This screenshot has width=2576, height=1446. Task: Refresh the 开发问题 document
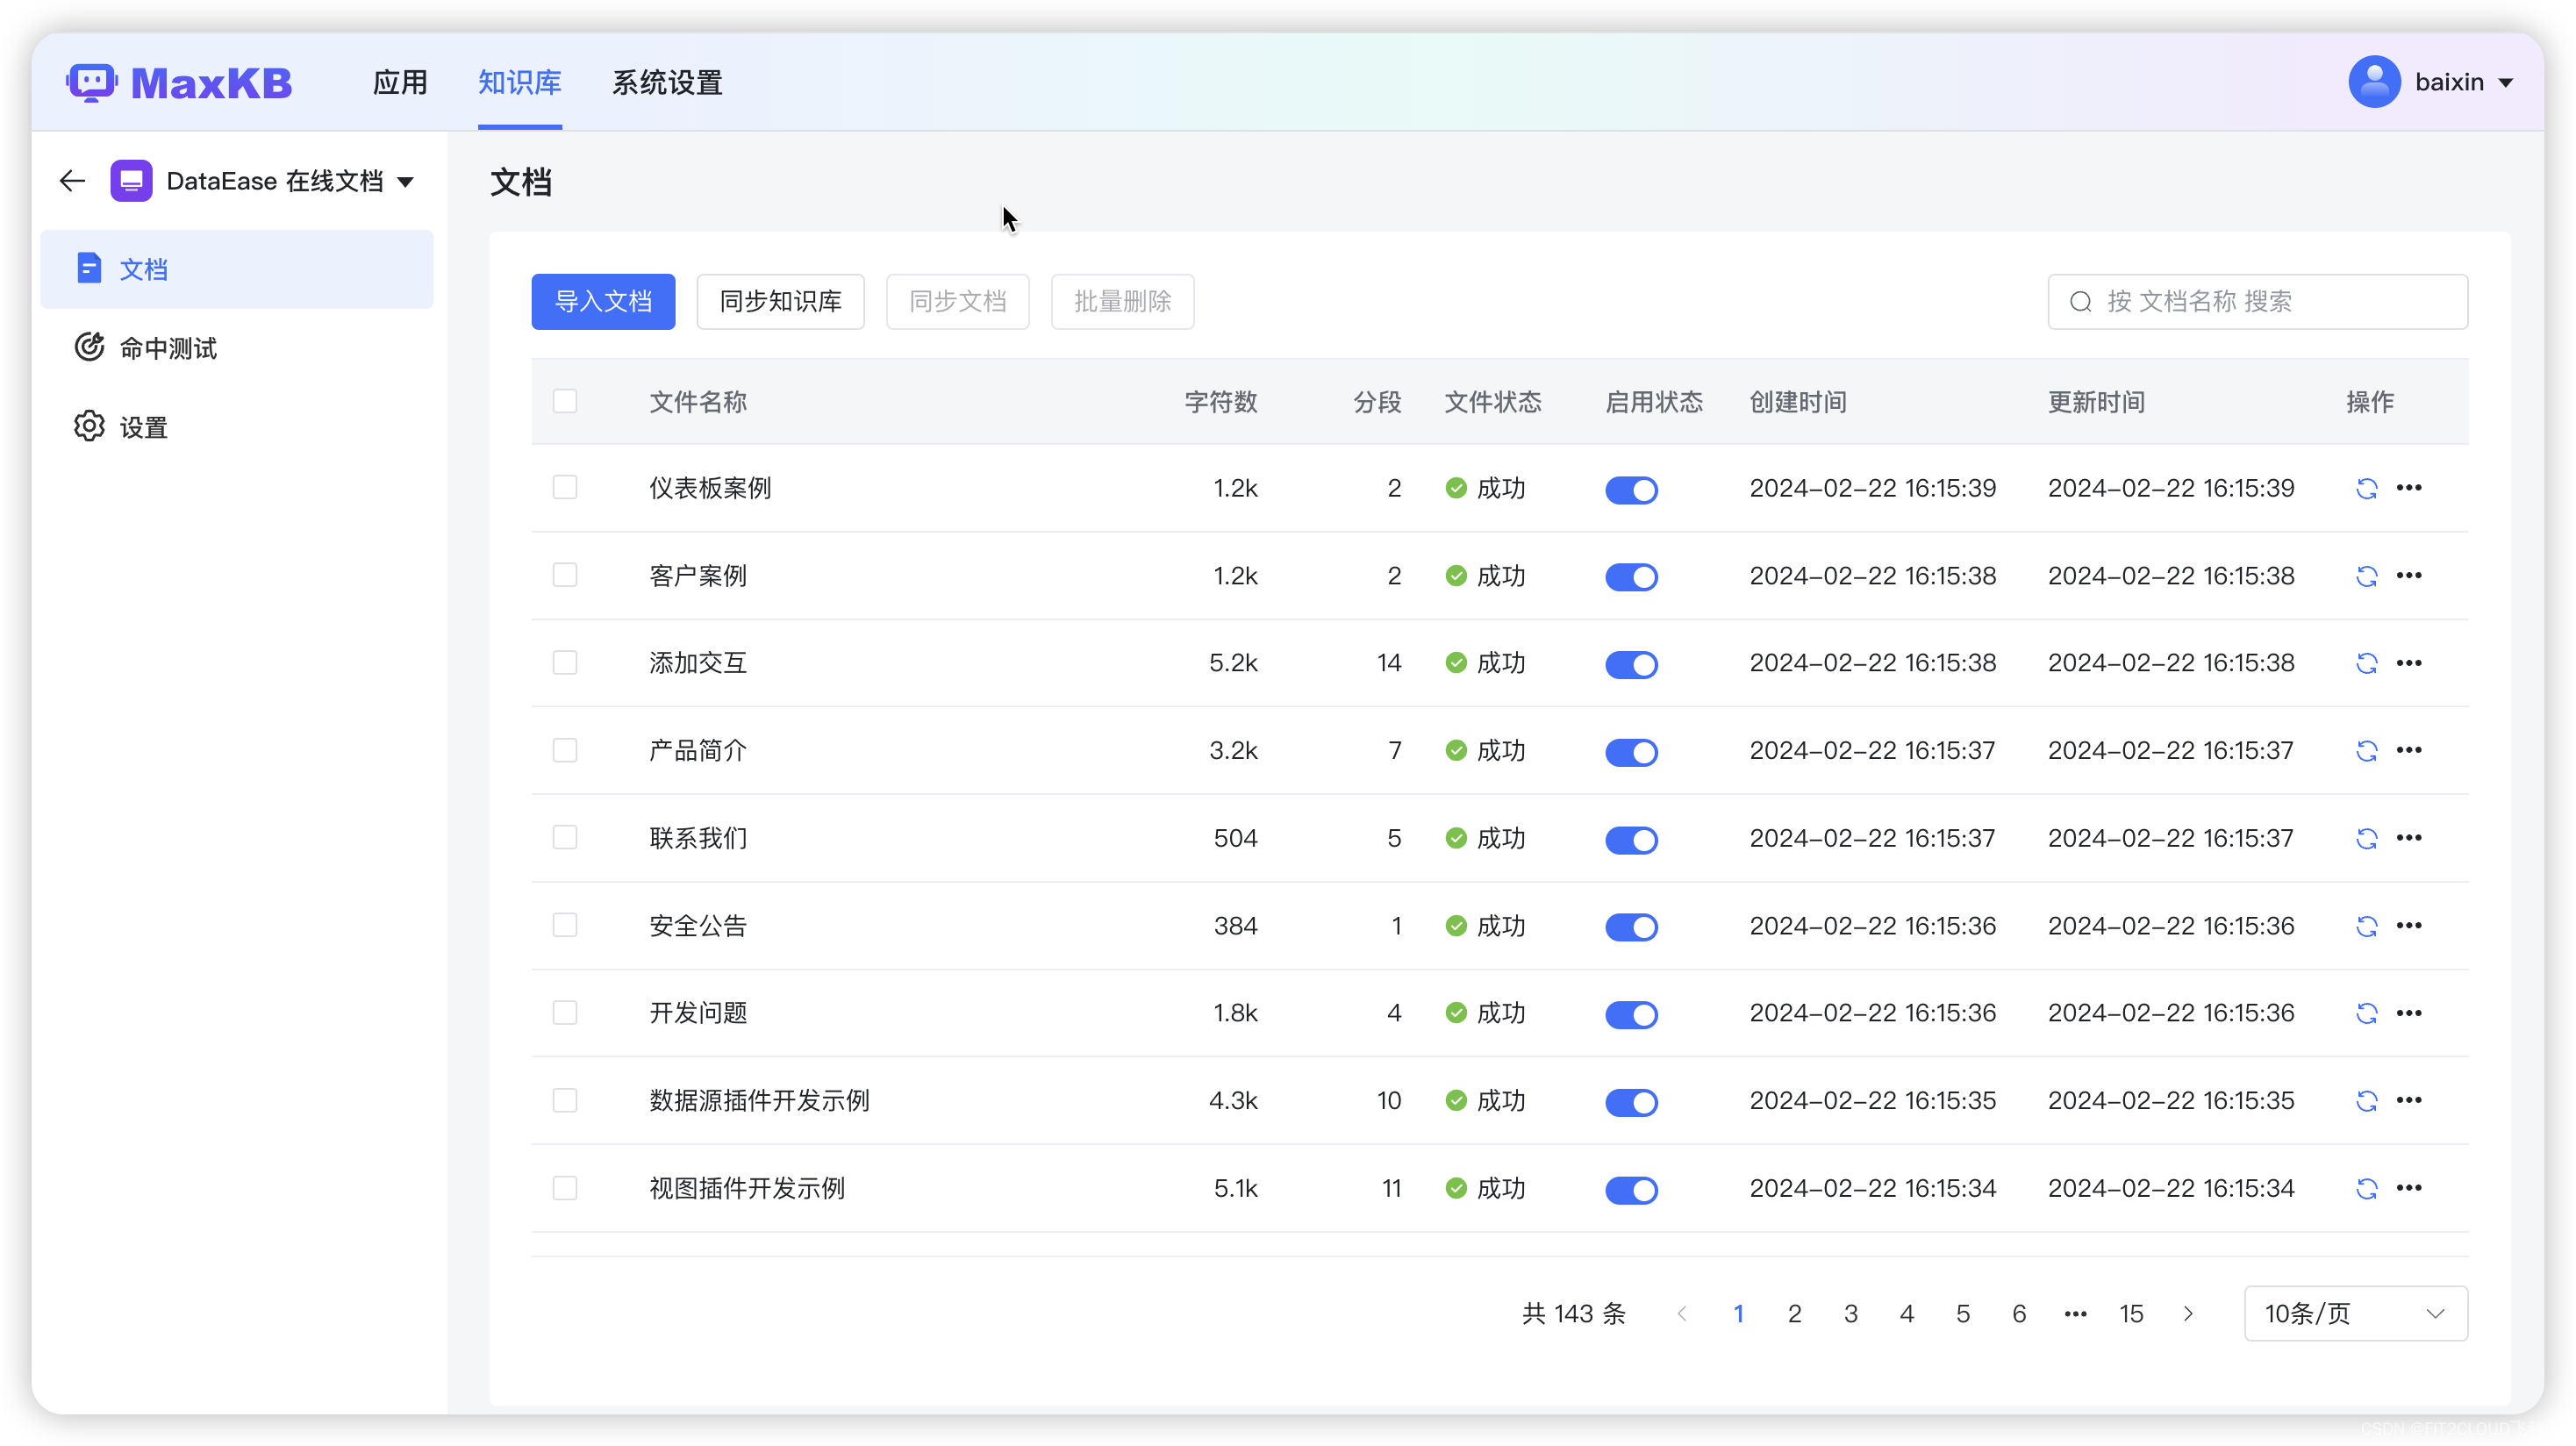tap(2366, 1013)
